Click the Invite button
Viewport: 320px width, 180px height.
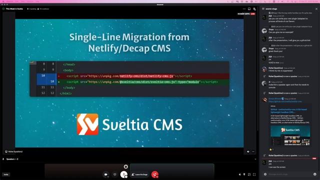tap(6, 174)
